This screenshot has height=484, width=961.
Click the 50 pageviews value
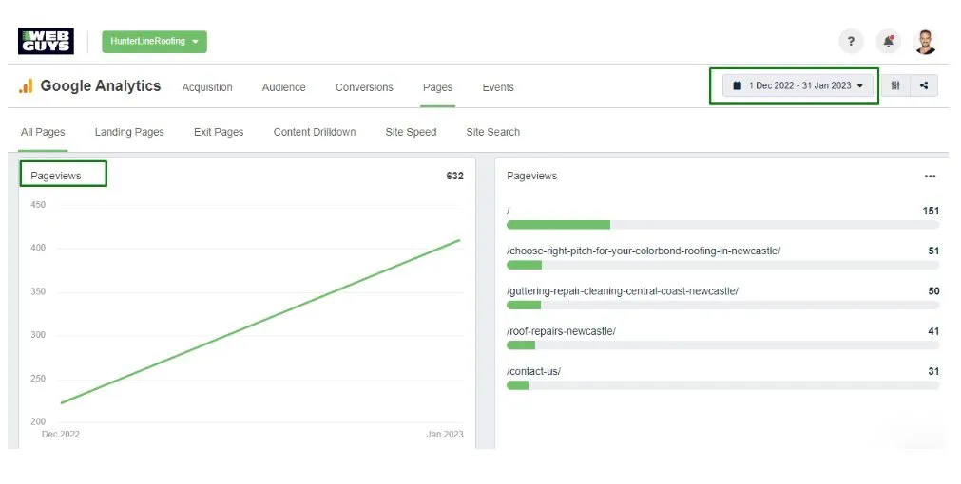click(933, 291)
